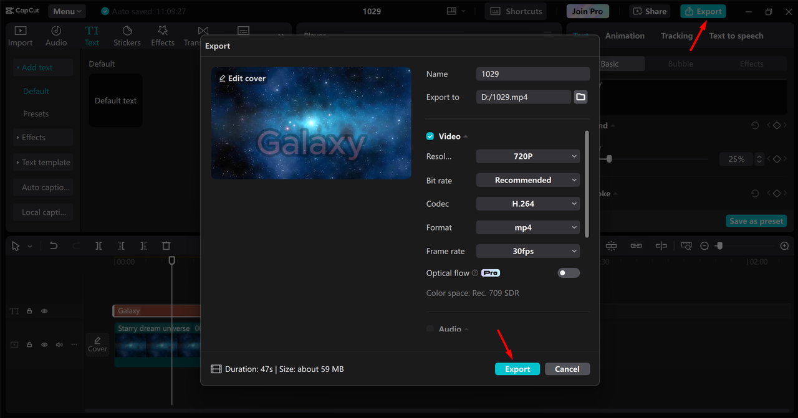Open the Transitions tab icon

click(x=203, y=31)
